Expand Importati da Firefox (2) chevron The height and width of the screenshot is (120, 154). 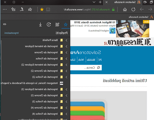click(66, 77)
